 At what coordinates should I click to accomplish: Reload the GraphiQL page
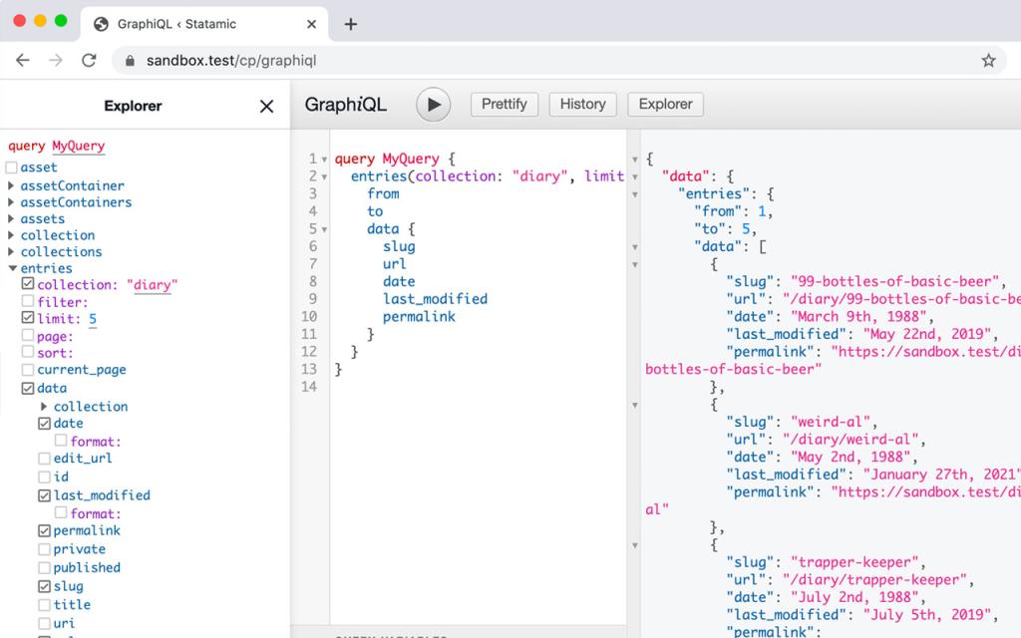pyautogui.click(x=89, y=61)
